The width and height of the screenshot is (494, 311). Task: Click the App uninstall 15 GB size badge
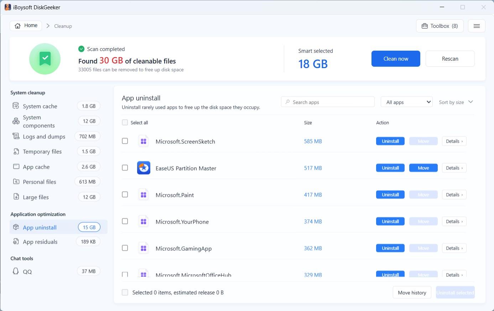pos(89,227)
